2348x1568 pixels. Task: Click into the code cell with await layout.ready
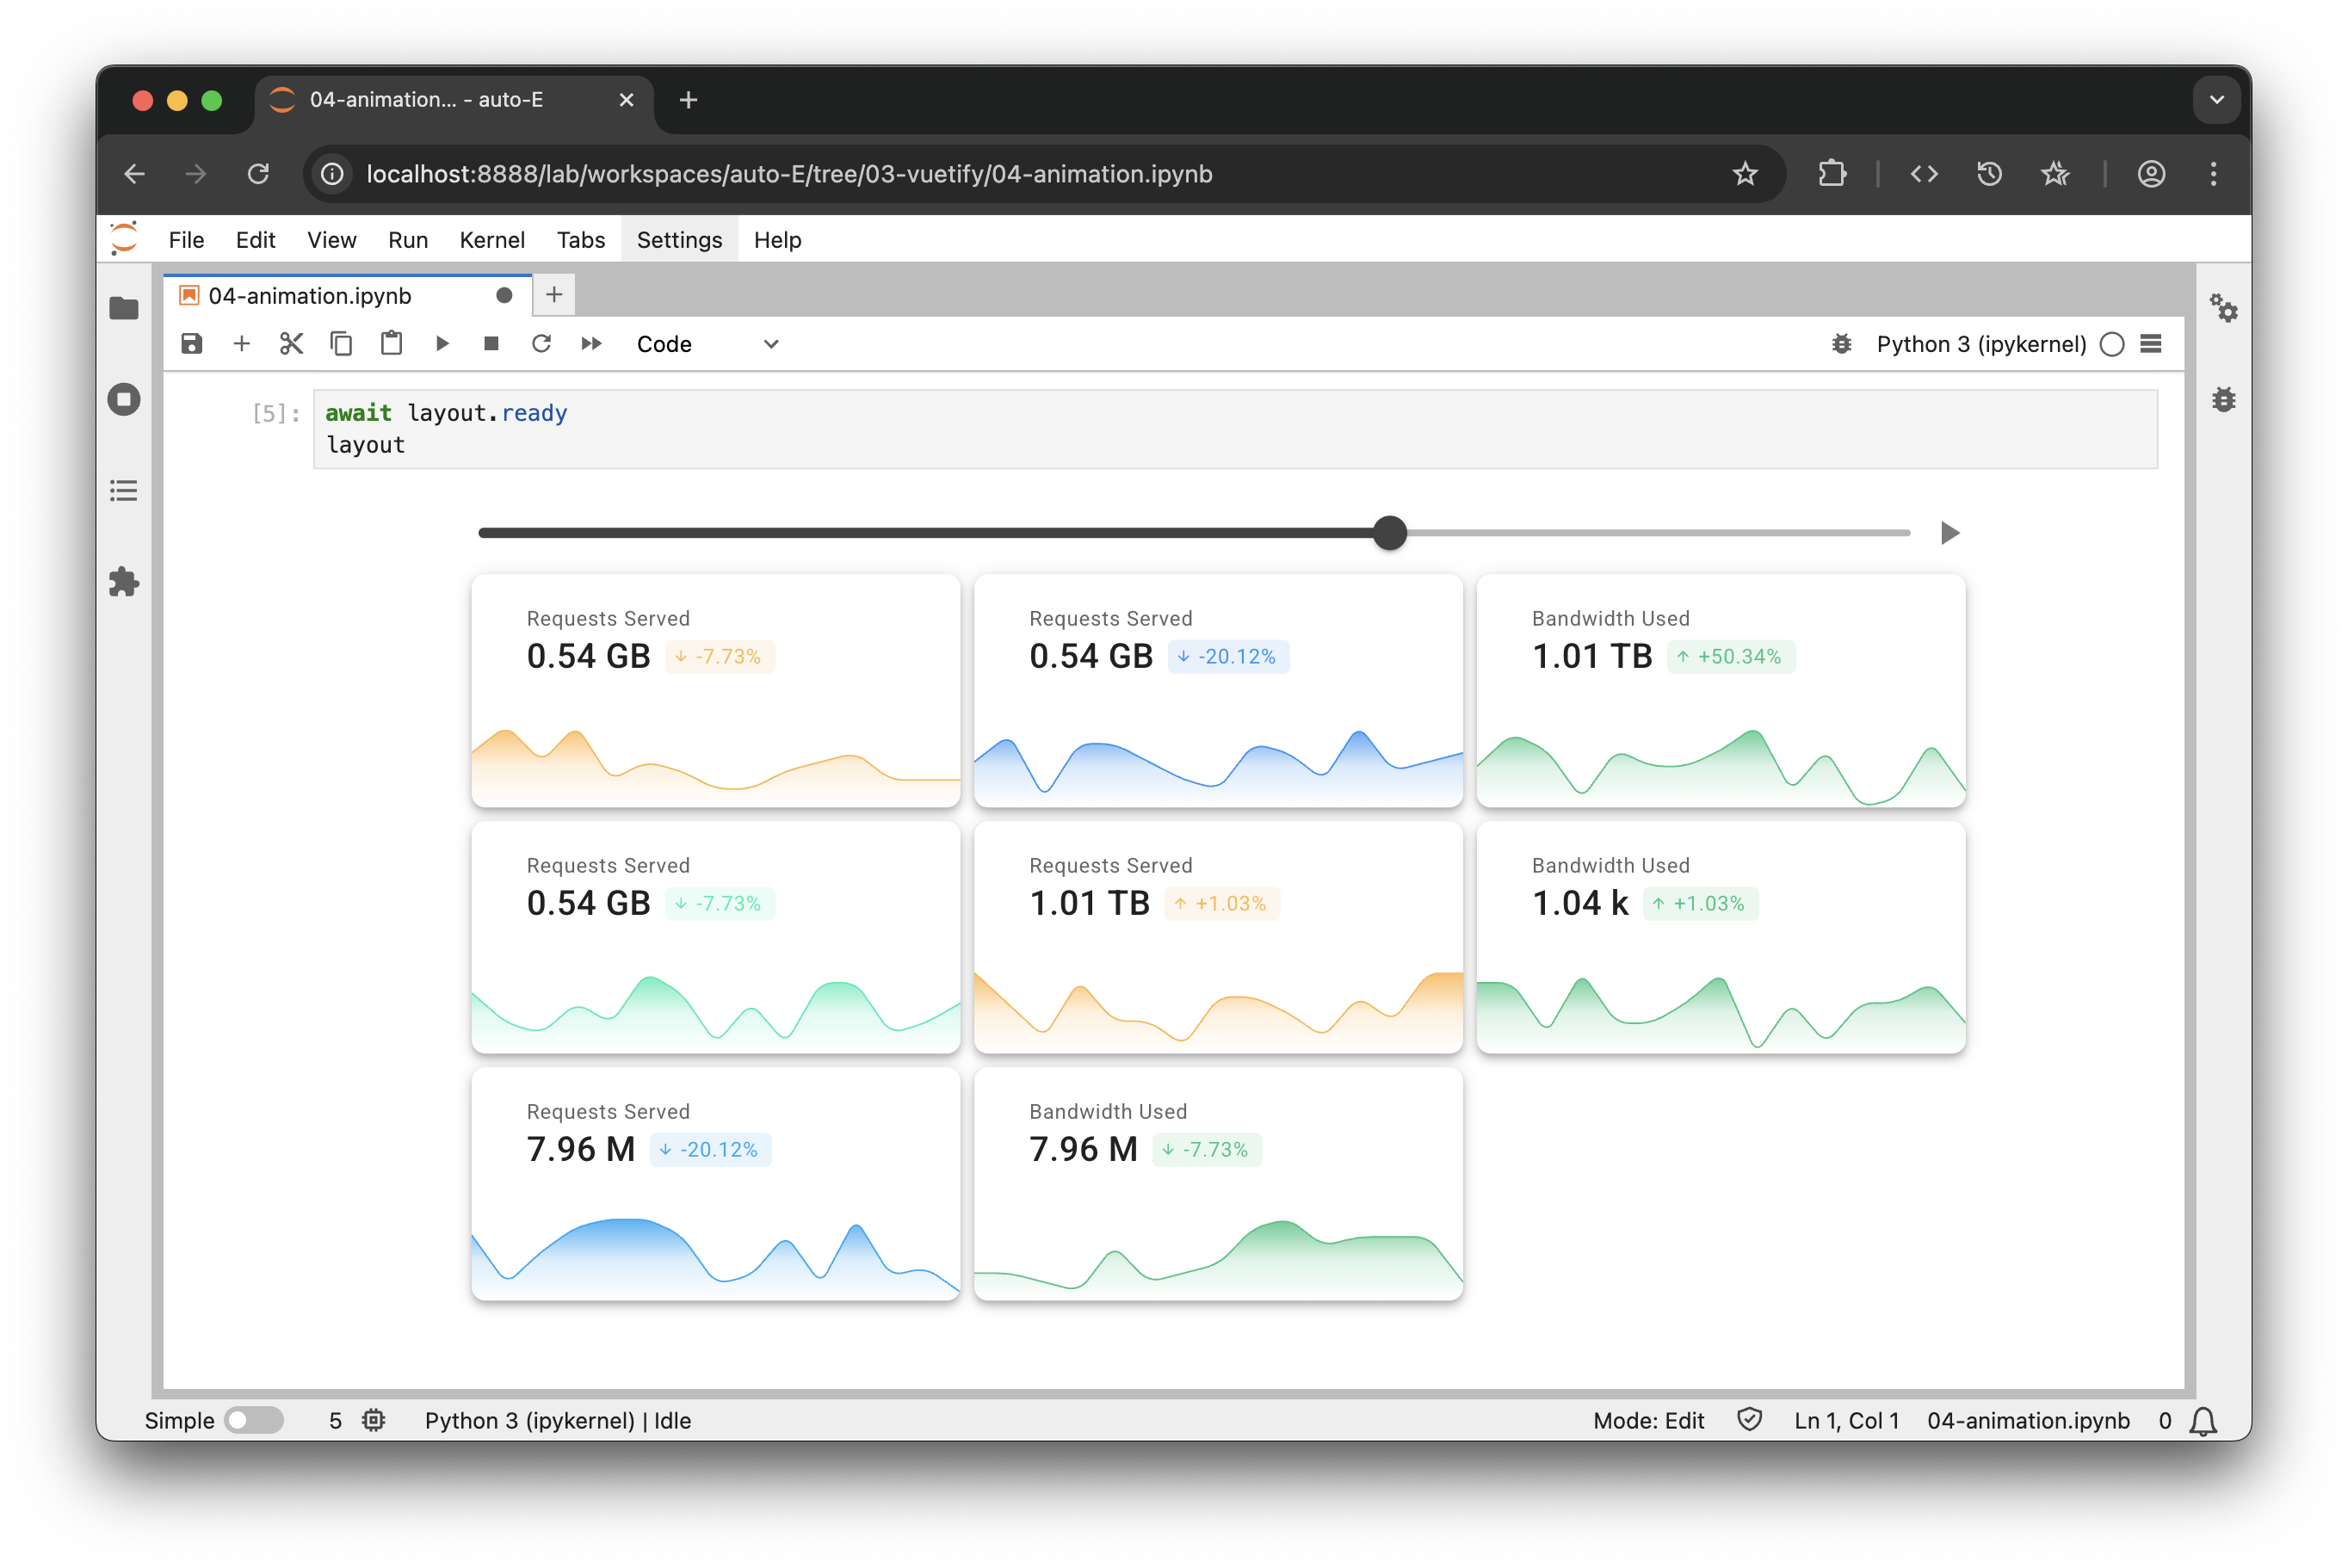(1235, 429)
